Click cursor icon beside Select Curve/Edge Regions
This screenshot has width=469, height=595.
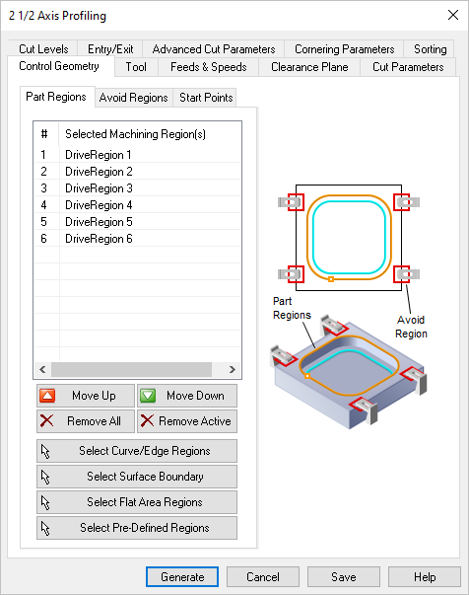45,451
